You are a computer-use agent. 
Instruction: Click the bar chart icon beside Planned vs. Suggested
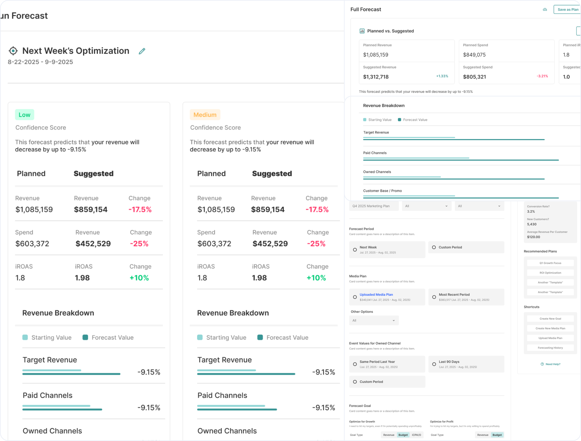click(x=362, y=31)
